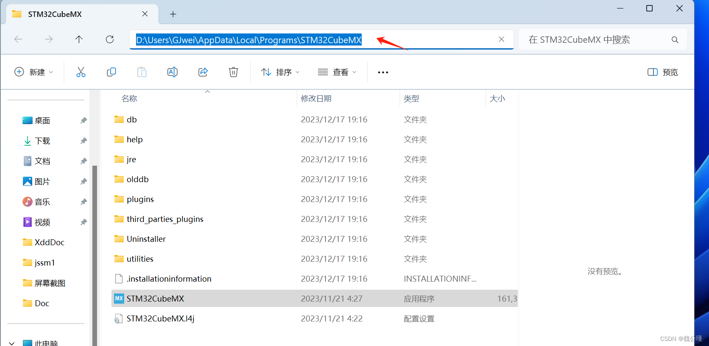Click the 应用程序 type cell
The width and height of the screenshot is (709, 346).
tap(419, 299)
